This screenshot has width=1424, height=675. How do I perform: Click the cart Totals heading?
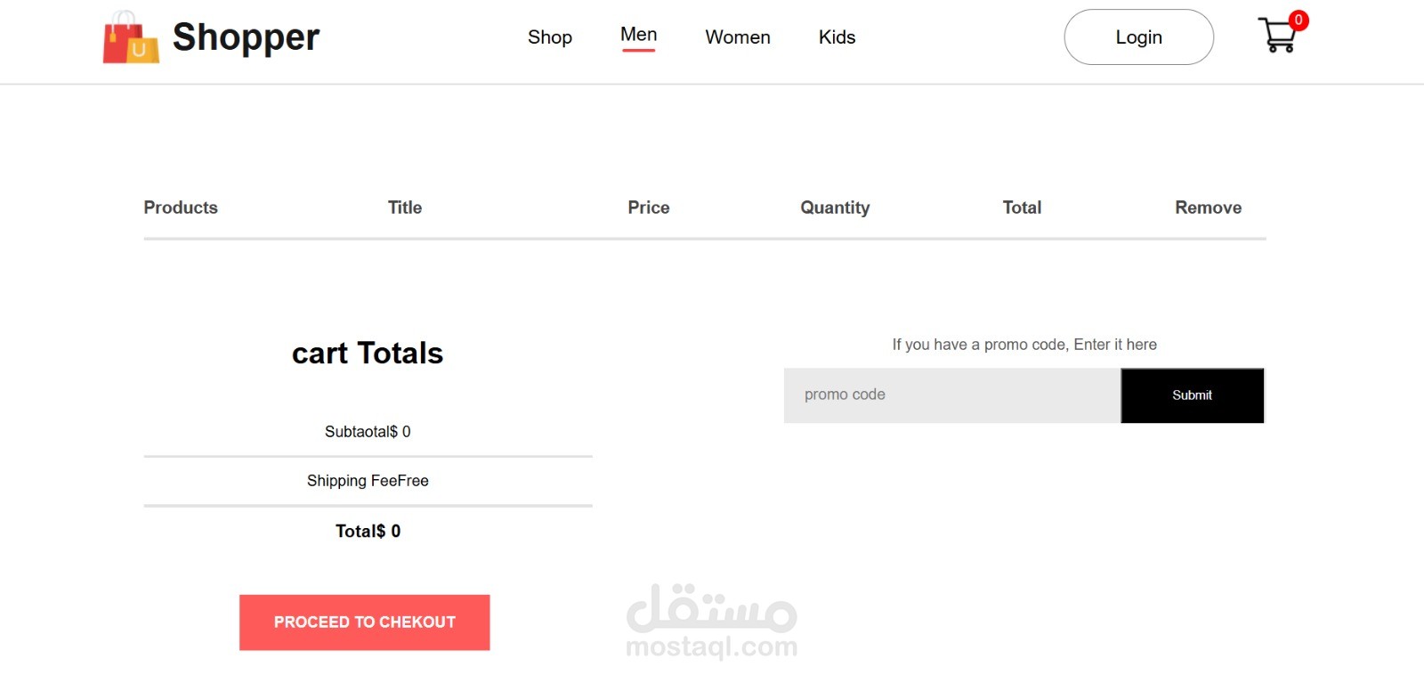tap(367, 354)
